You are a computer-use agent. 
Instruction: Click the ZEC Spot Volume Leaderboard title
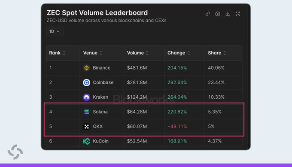tap(97, 13)
